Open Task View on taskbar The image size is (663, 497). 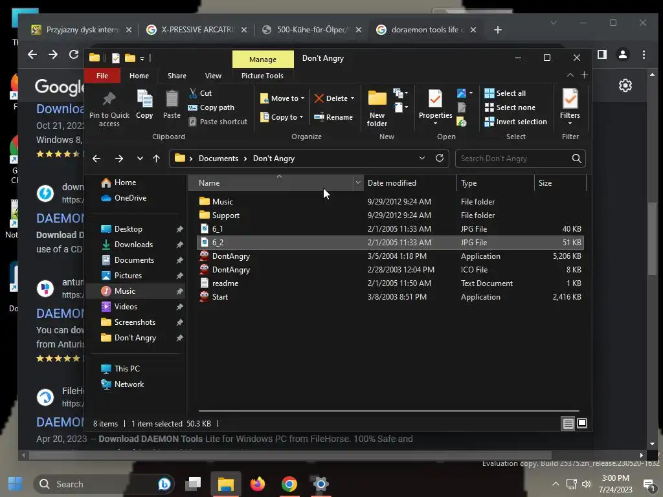tap(193, 484)
